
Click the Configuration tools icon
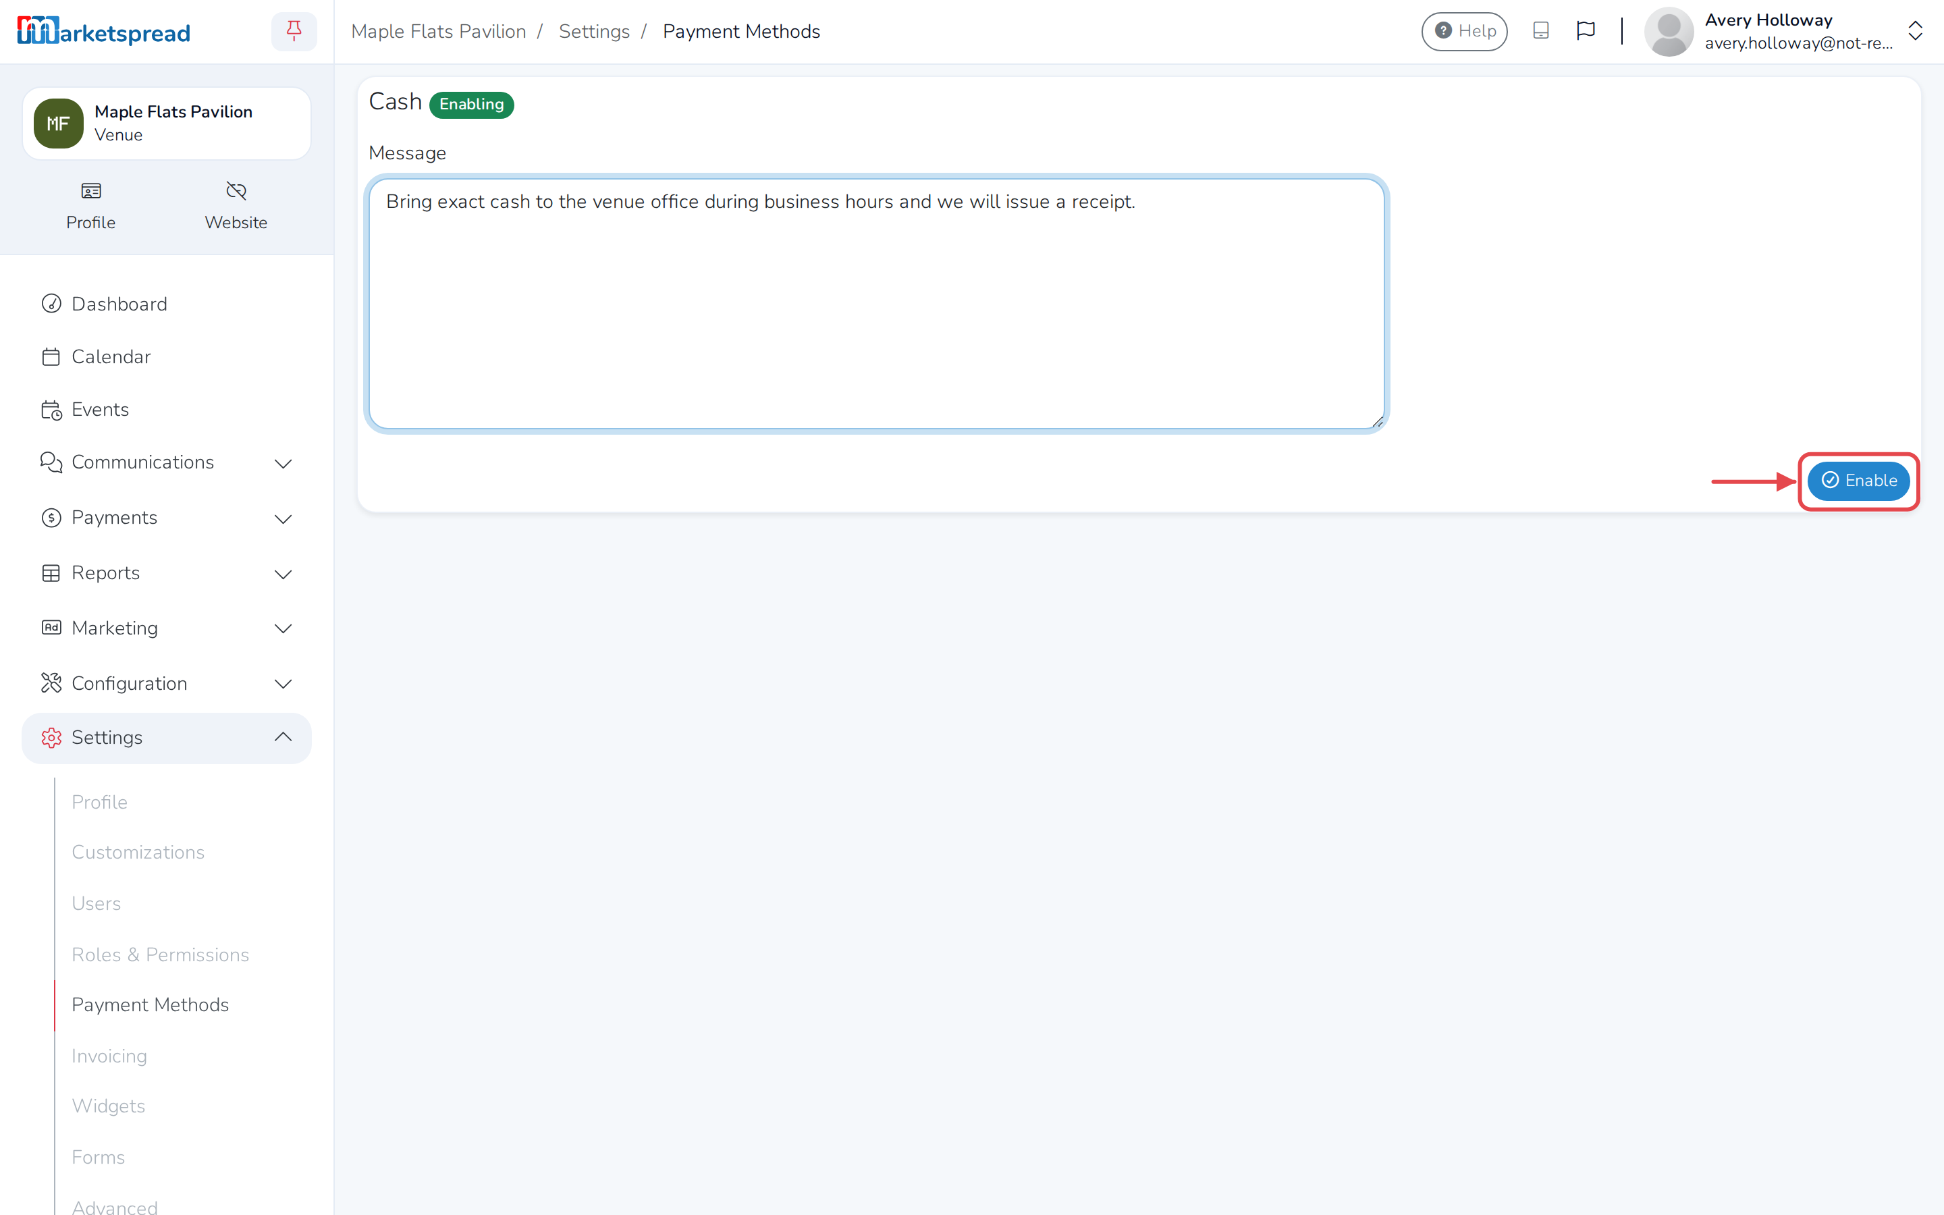pyautogui.click(x=51, y=683)
